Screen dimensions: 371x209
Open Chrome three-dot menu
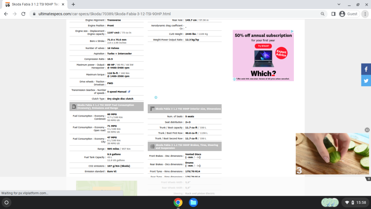(365, 14)
